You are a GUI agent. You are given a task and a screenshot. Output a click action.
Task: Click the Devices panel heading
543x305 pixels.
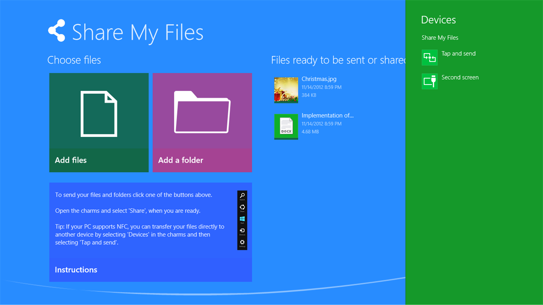pyautogui.click(x=438, y=19)
